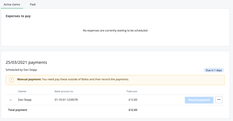Open the Paid tab
233x121 pixels.
pyautogui.click(x=33, y=5)
